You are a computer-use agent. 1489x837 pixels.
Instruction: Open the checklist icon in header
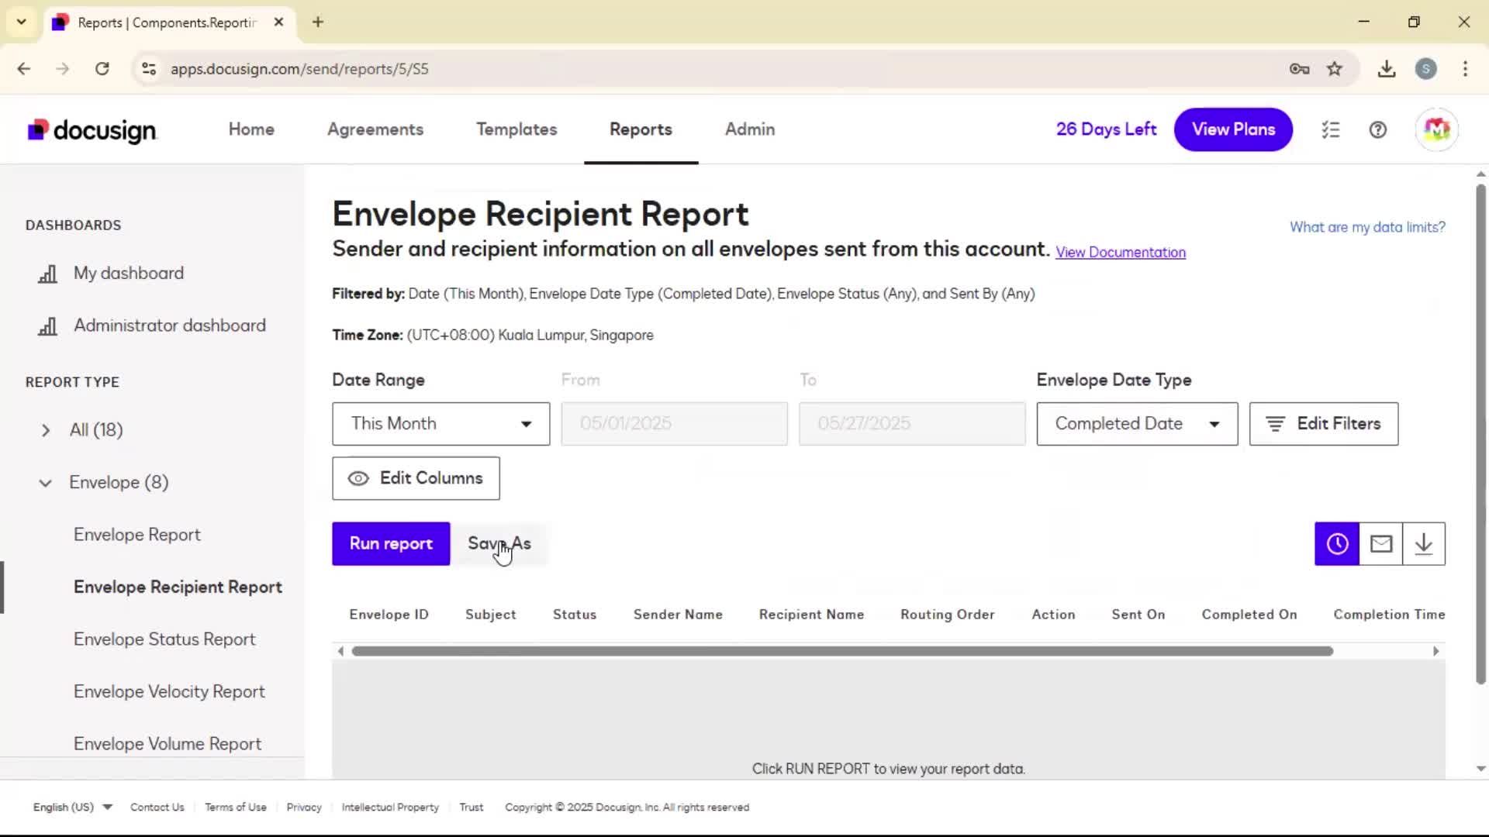[1331, 129]
